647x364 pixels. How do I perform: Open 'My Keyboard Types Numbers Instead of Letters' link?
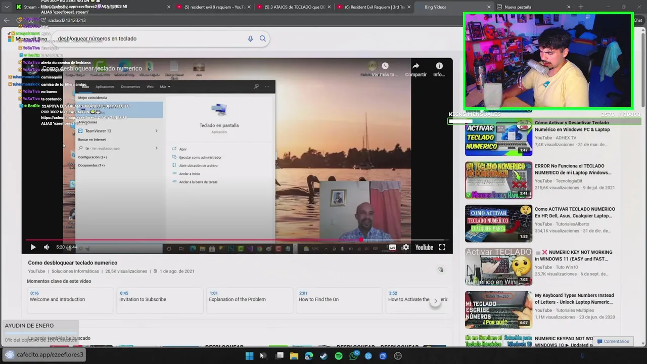574,299
